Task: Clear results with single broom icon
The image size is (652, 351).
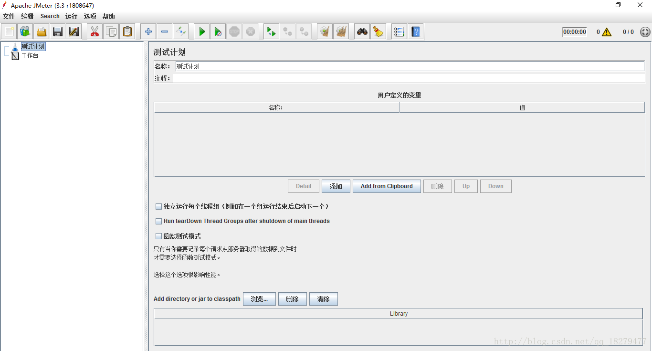Action: coord(325,32)
